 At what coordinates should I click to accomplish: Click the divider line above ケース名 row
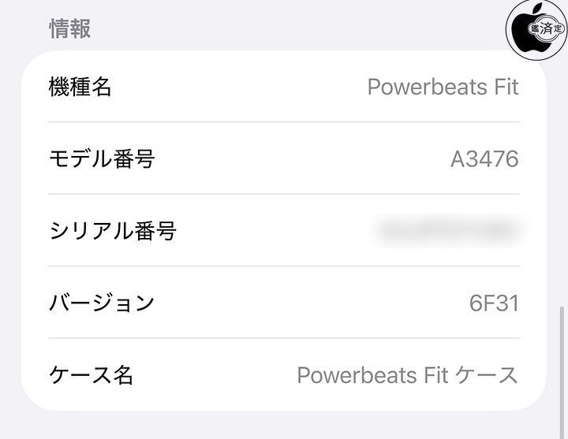[x=284, y=338]
